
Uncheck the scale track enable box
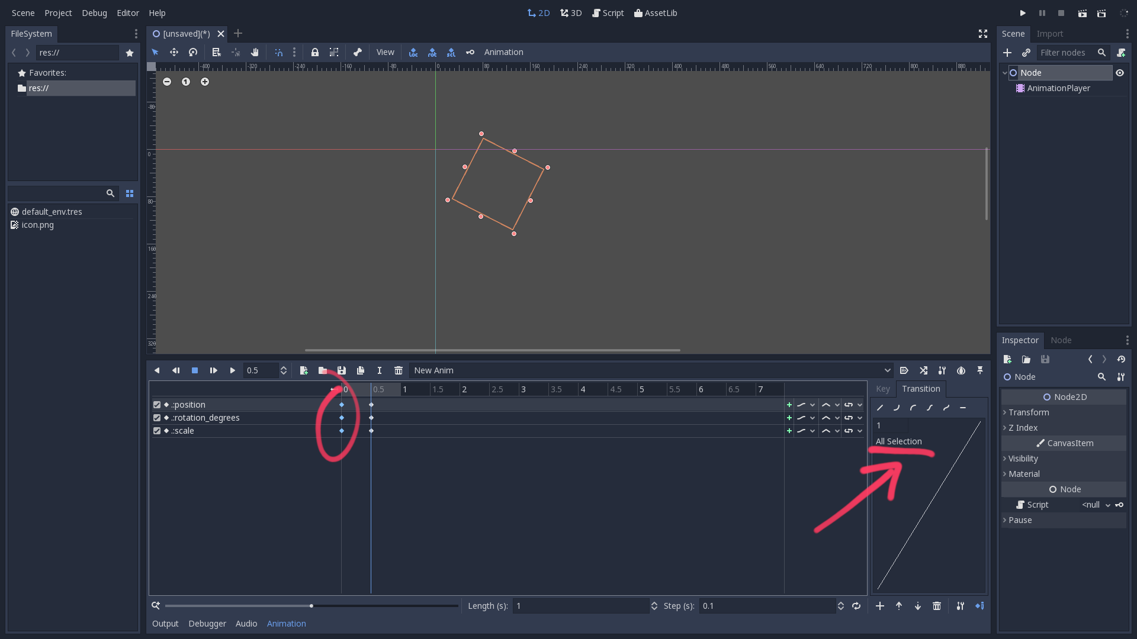(x=156, y=431)
